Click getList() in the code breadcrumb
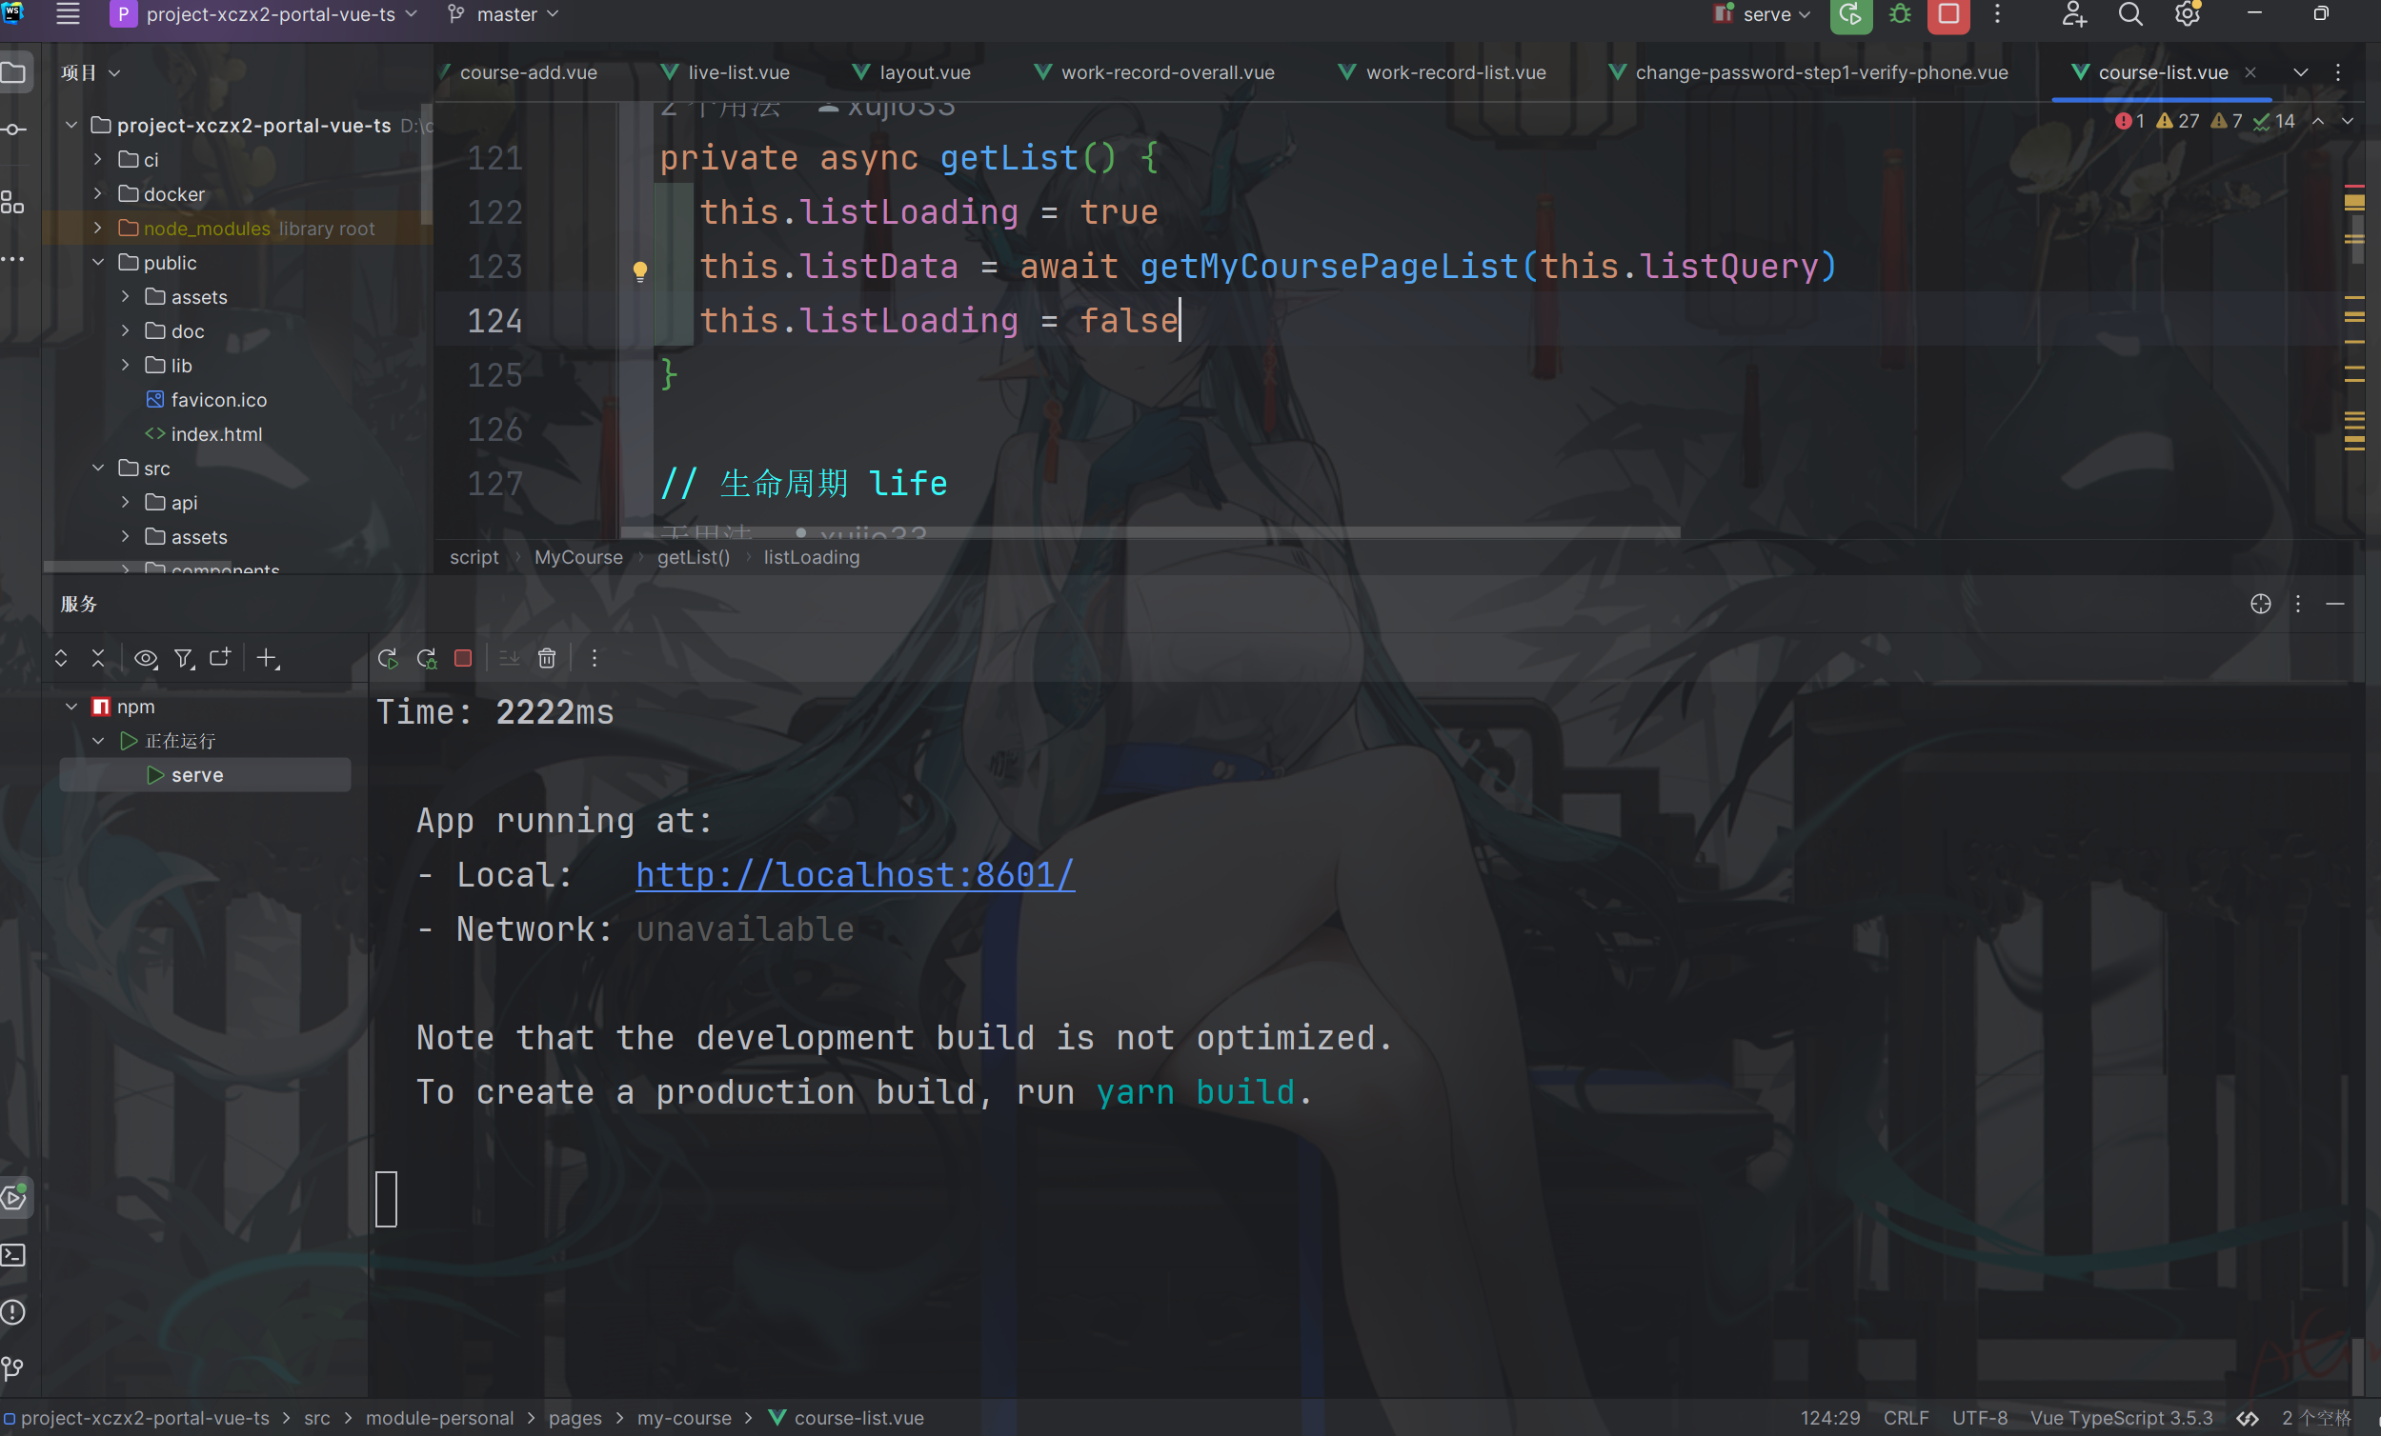This screenshot has width=2381, height=1436. tap(693, 558)
